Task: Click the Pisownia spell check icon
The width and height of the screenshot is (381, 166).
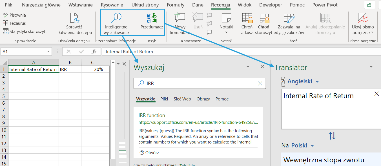Action: (6, 15)
